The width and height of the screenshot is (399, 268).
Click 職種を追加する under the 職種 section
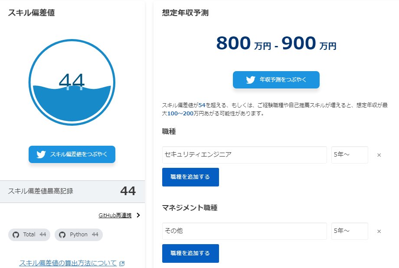pyautogui.click(x=190, y=177)
